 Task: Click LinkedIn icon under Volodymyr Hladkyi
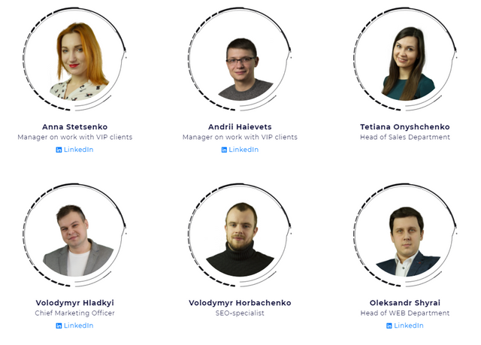point(59,325)
